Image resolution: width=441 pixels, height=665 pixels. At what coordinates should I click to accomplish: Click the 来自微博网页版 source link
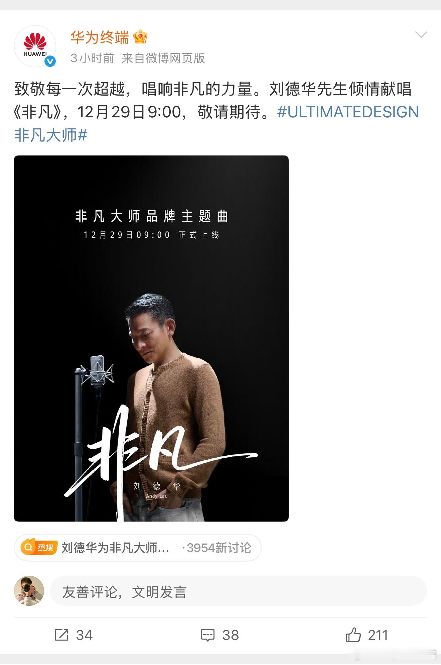163,58
